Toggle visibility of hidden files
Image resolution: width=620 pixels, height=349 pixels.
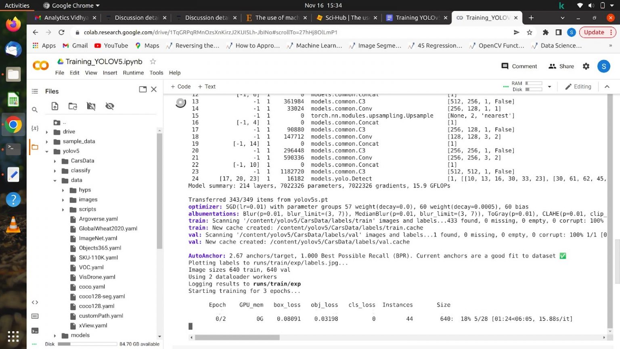click(x=109, y=106)
